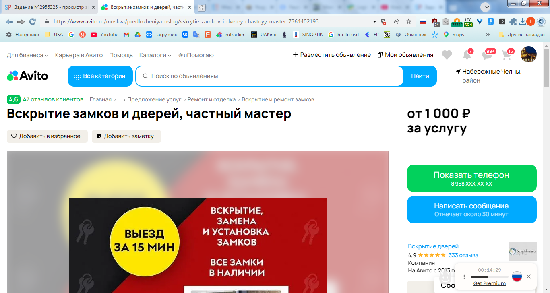Open Avito notifications bell icon
This screenshot has width=550, height=293.
(x=467, y=54)
